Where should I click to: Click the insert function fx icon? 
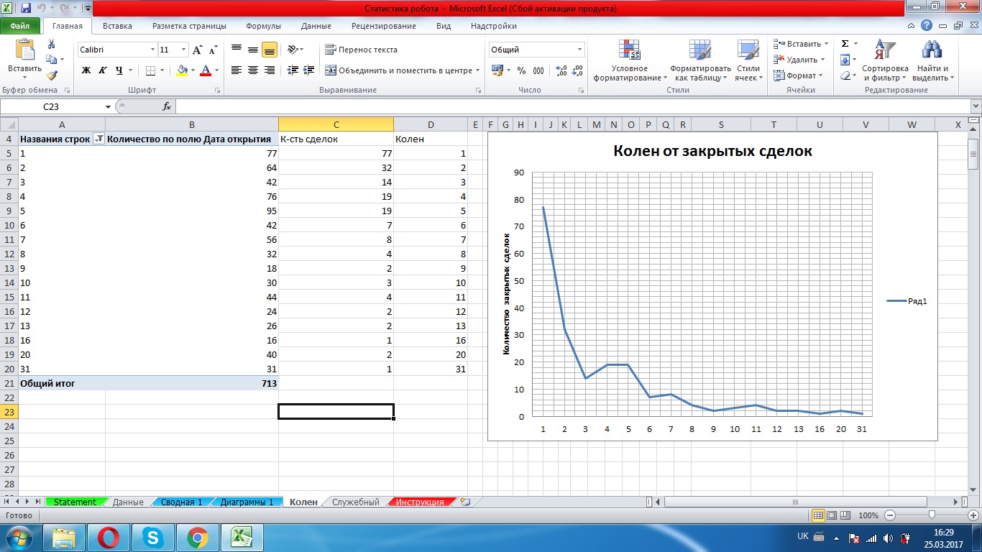[167, 106]
